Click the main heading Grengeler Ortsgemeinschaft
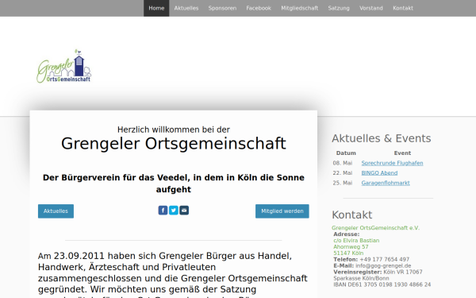 tap(173, 144)
